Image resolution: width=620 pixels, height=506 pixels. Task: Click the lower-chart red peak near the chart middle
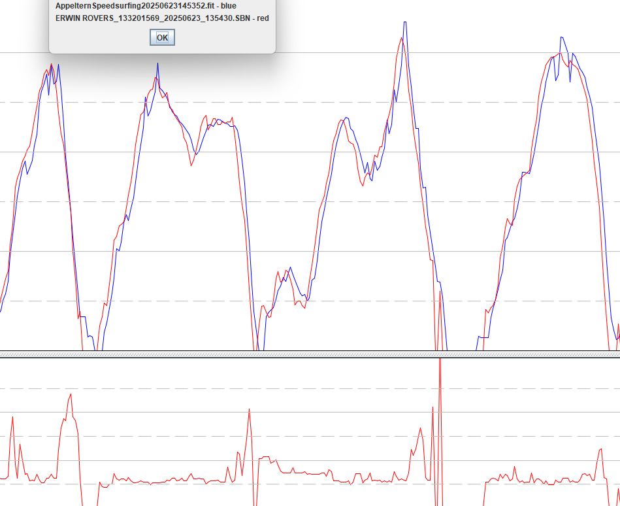(249, 410)
